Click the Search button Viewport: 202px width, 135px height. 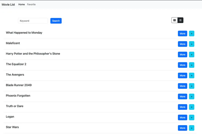pos(56,21)
